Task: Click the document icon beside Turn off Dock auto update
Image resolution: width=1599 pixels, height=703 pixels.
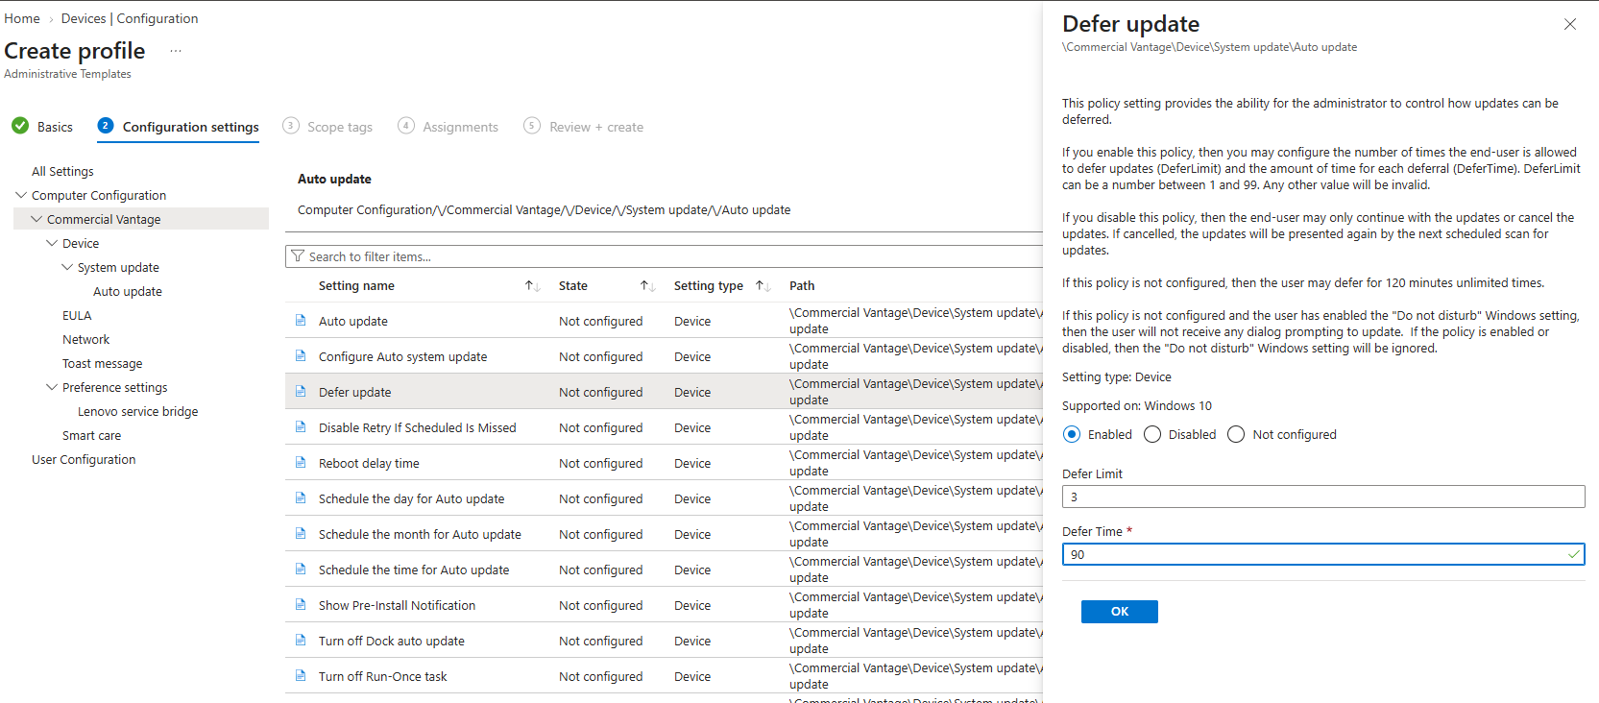Action: (301, 641)
